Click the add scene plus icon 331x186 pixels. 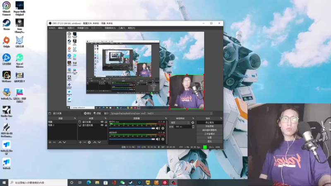point(50,142)
